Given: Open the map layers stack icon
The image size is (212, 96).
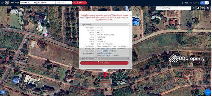Looking at the screenshot, I should [x=208, y=8].
